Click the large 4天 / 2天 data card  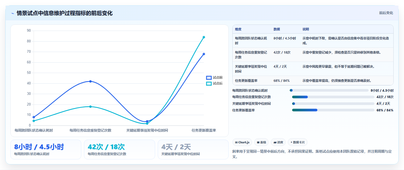193,149
